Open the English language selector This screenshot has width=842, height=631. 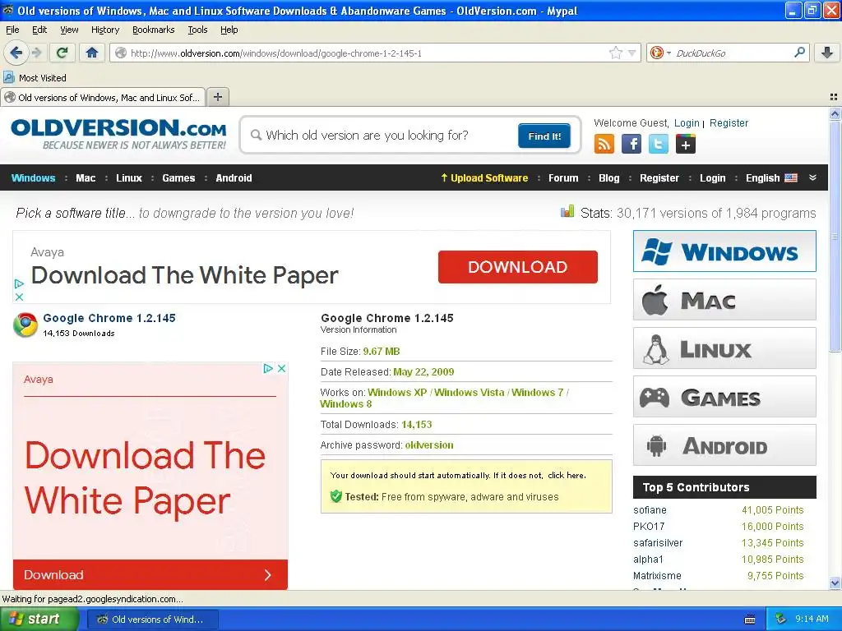point(771,177)
